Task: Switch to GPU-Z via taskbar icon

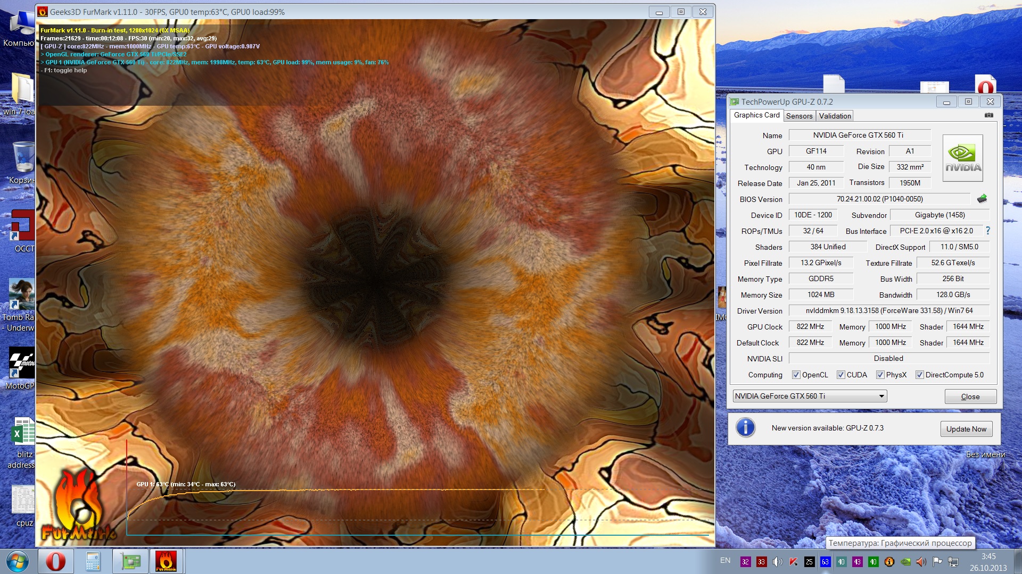Action: (x=130, y=561)
